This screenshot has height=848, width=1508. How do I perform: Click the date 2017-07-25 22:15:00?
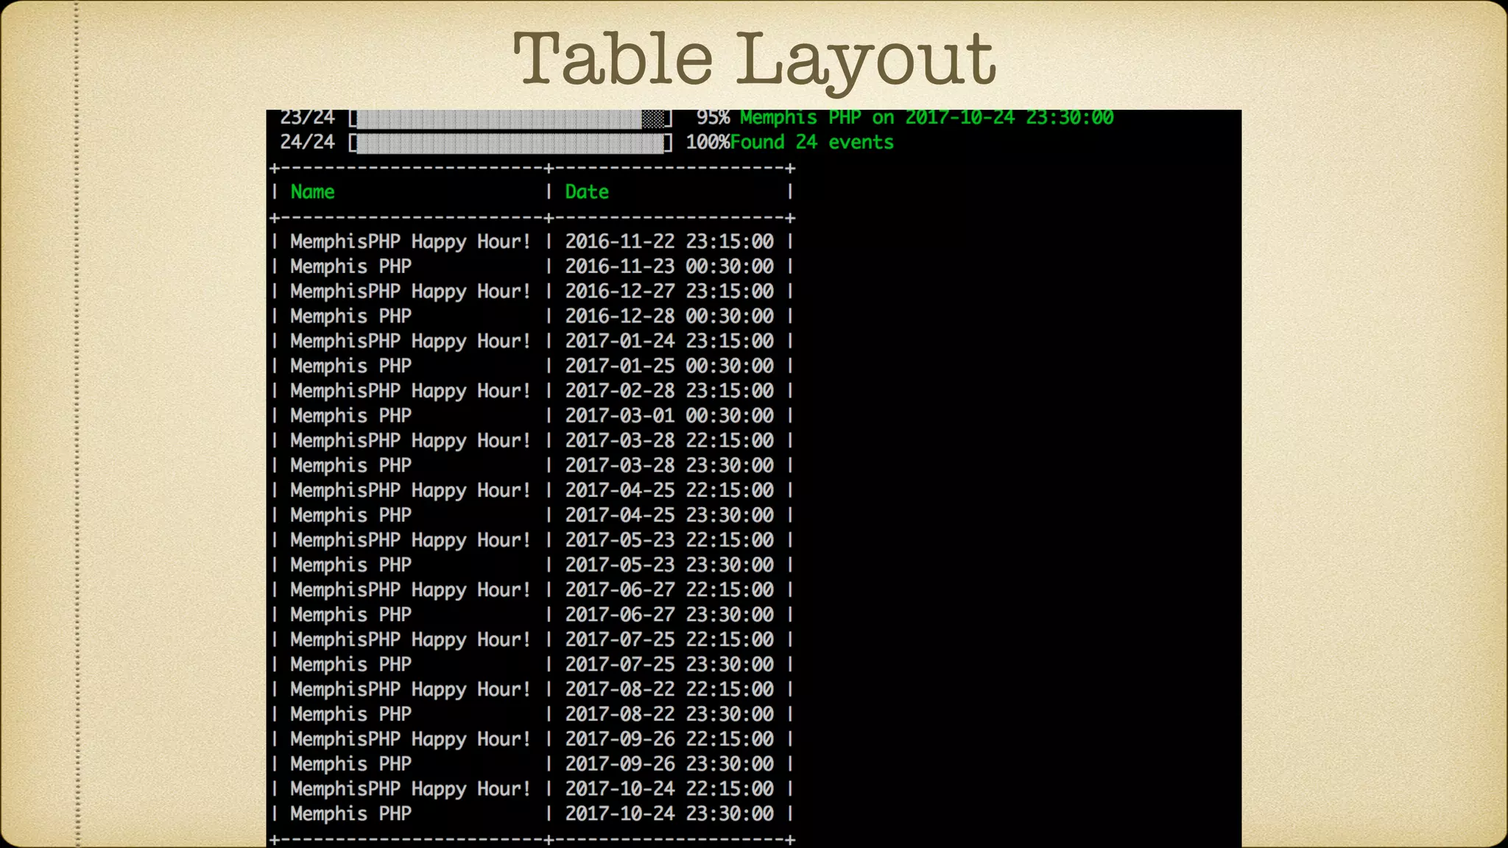(x=669, y=640)
